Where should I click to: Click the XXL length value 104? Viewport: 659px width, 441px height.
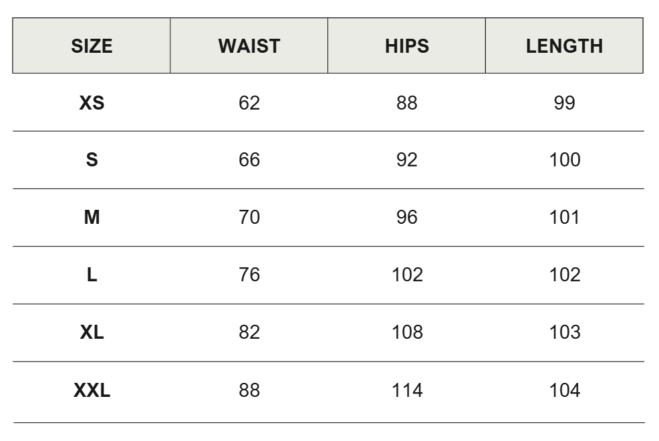click(565, 391)
